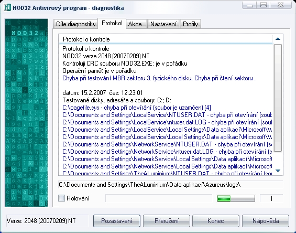
Task: Click the NOD32 title bar application icon
Action: pyautogui.click(x=7, y=8)
